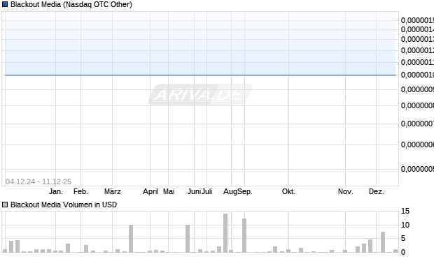The height and width of the screenshot is (259, 434).
Task: Click the tall volume bar at September start
Action: 244,235
